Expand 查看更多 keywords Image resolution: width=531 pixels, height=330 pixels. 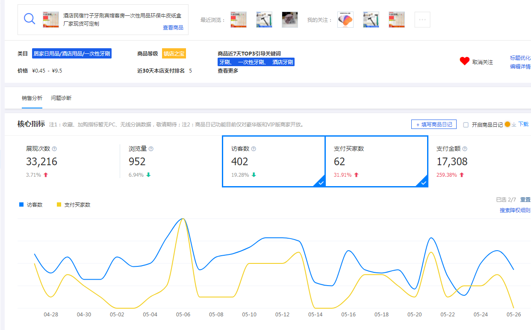click(228, 71)
